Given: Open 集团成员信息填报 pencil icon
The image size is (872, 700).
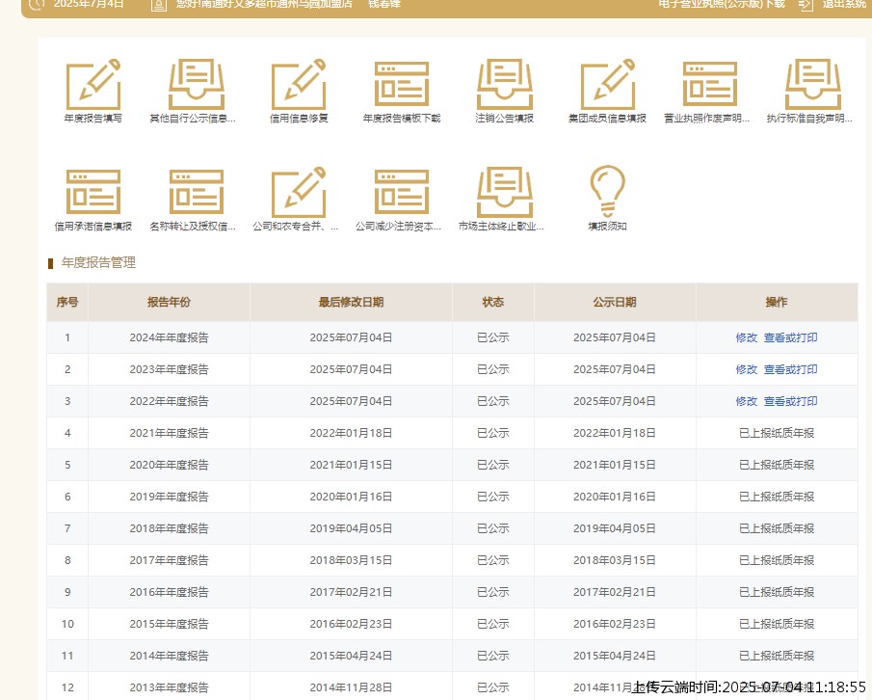Looking at the screenshot, I should pyautogui.click(x=607, y=85).
